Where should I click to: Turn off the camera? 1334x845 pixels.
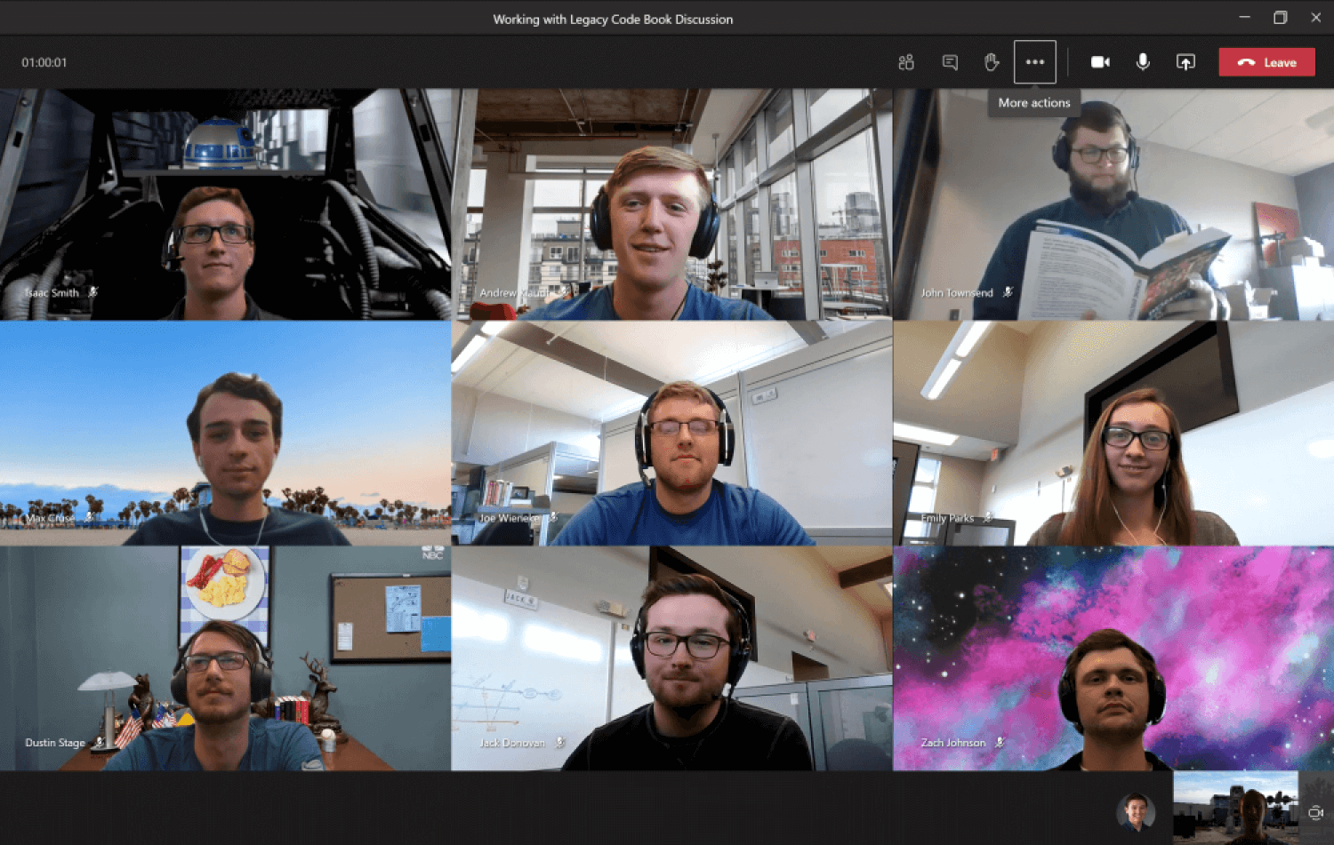tap(1100, 62)
